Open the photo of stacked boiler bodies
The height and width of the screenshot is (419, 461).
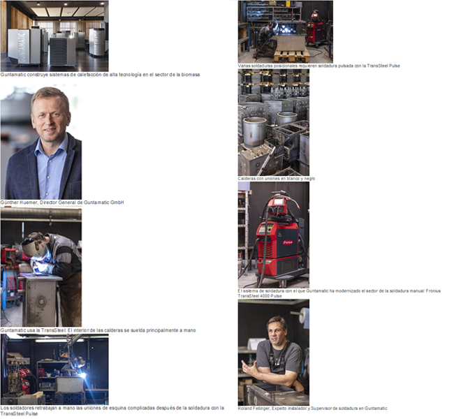274,123
